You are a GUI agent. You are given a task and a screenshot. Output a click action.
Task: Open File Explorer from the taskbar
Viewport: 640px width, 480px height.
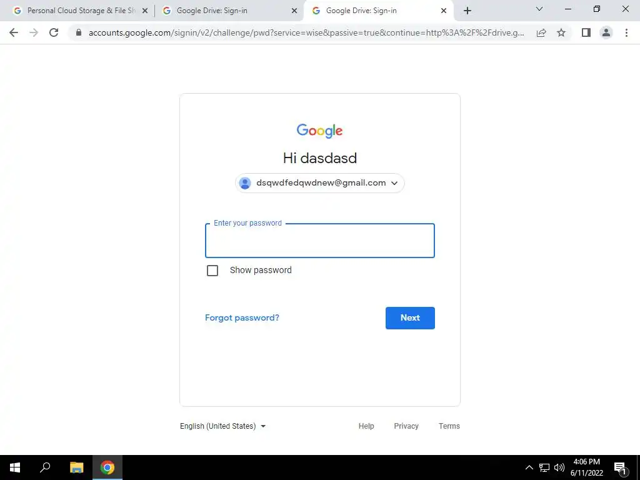pyautogui.click(x=76, y=467)
